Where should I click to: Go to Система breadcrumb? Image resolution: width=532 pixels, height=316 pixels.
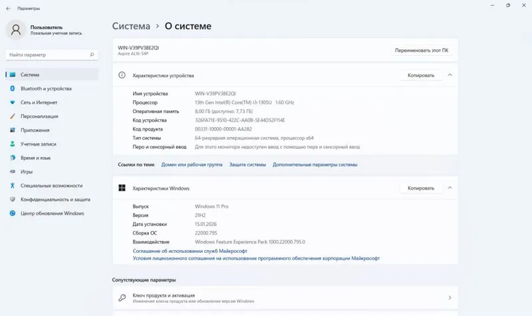131,26
